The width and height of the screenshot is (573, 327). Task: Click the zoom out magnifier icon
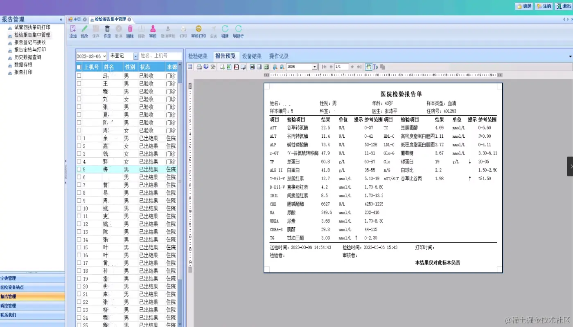pos(282,67)
